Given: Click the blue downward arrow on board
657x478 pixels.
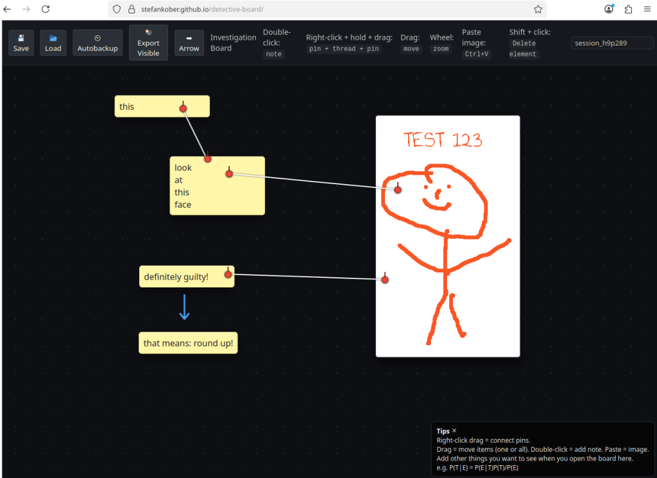Looking at the screenshot, I should pos(184,307).
